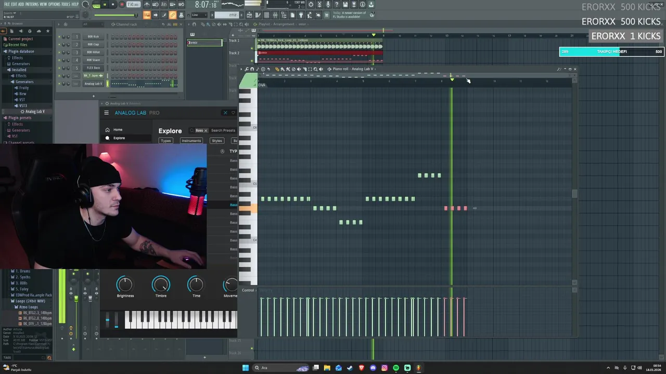This screenshot has width=666, height=374.
Task: Open Recent files in browser
Action: 18,45
